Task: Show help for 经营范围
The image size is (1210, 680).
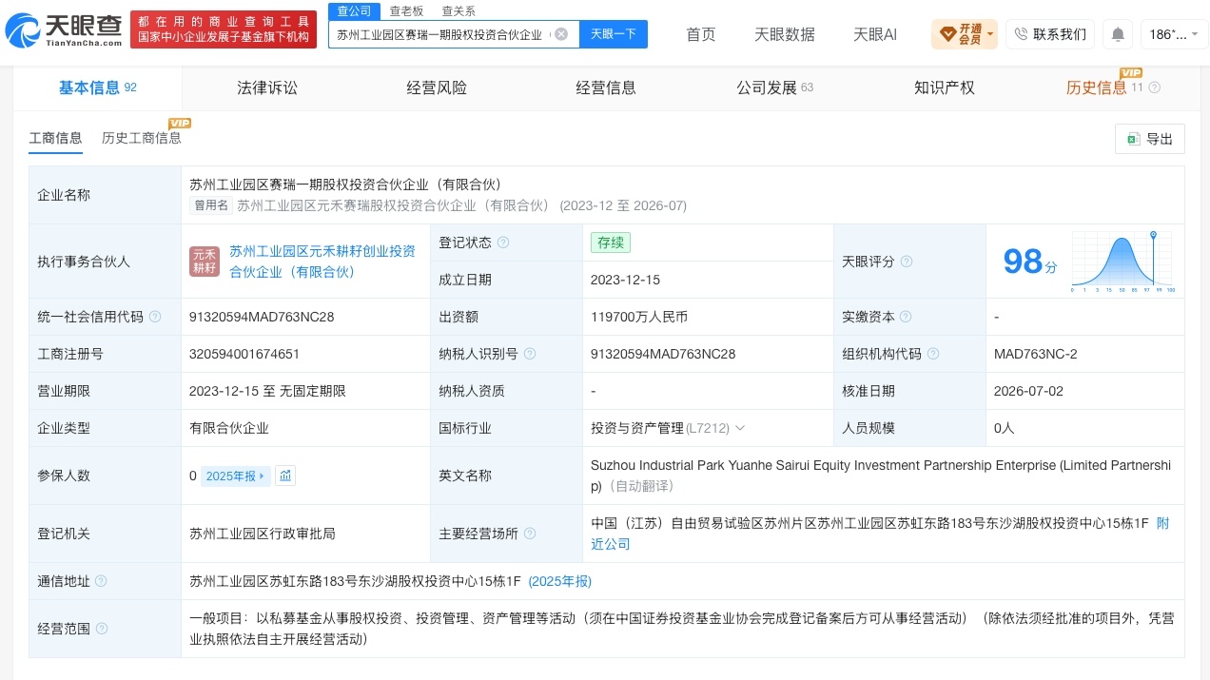Action: (102, 629)
